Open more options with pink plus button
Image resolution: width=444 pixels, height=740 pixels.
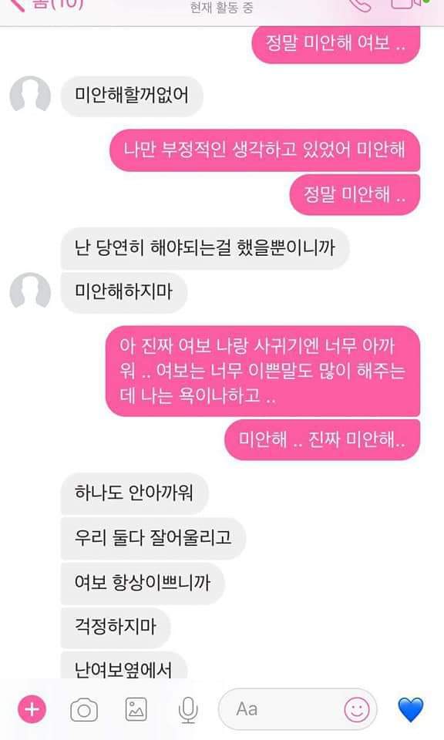point(32,709)
